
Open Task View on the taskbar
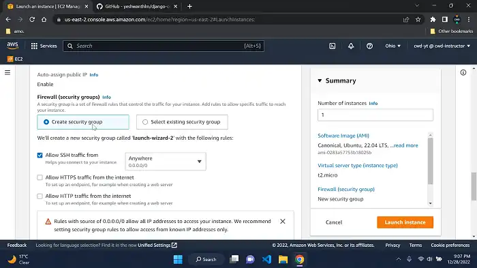tap(234, 259)
